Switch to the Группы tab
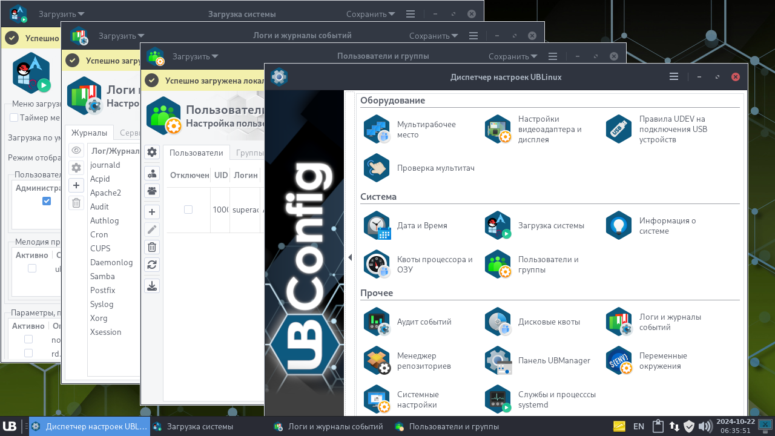Viewport: 775px width, 436px height. (249, 153)
